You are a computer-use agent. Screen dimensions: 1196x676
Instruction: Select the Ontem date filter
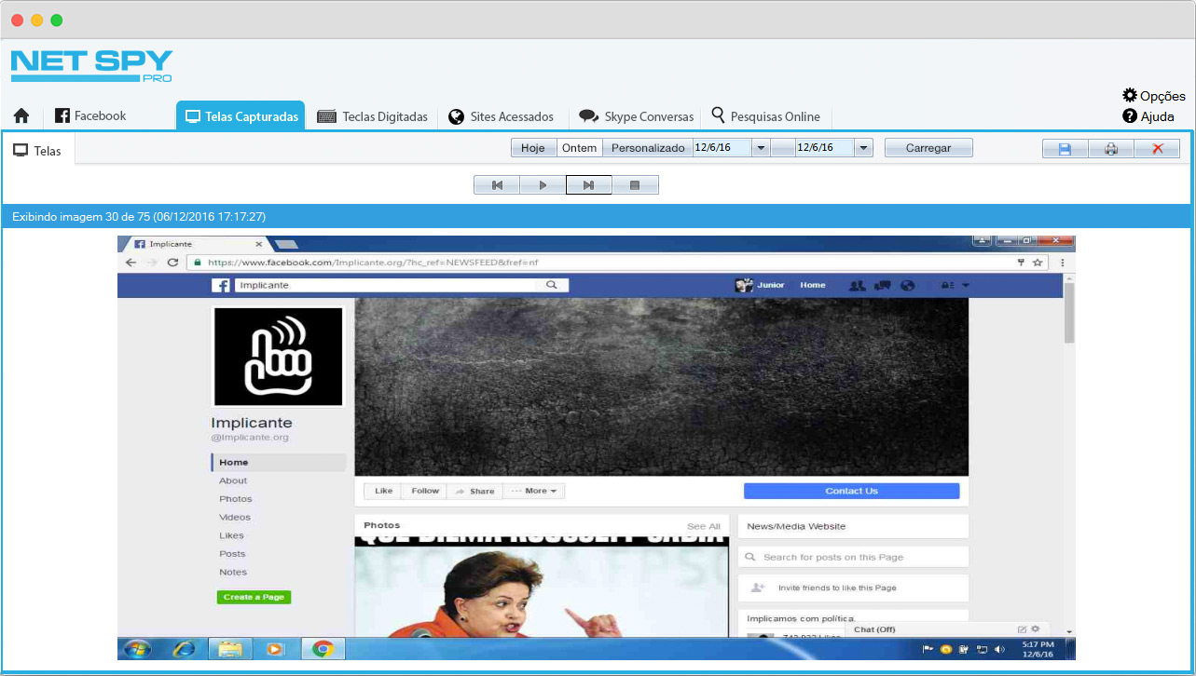[579, 148]
